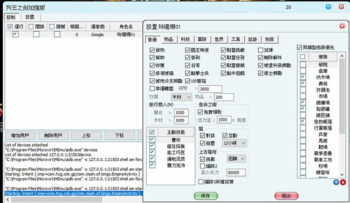Toggle the 體力充沛 skill checkbox

coord(152,165)
